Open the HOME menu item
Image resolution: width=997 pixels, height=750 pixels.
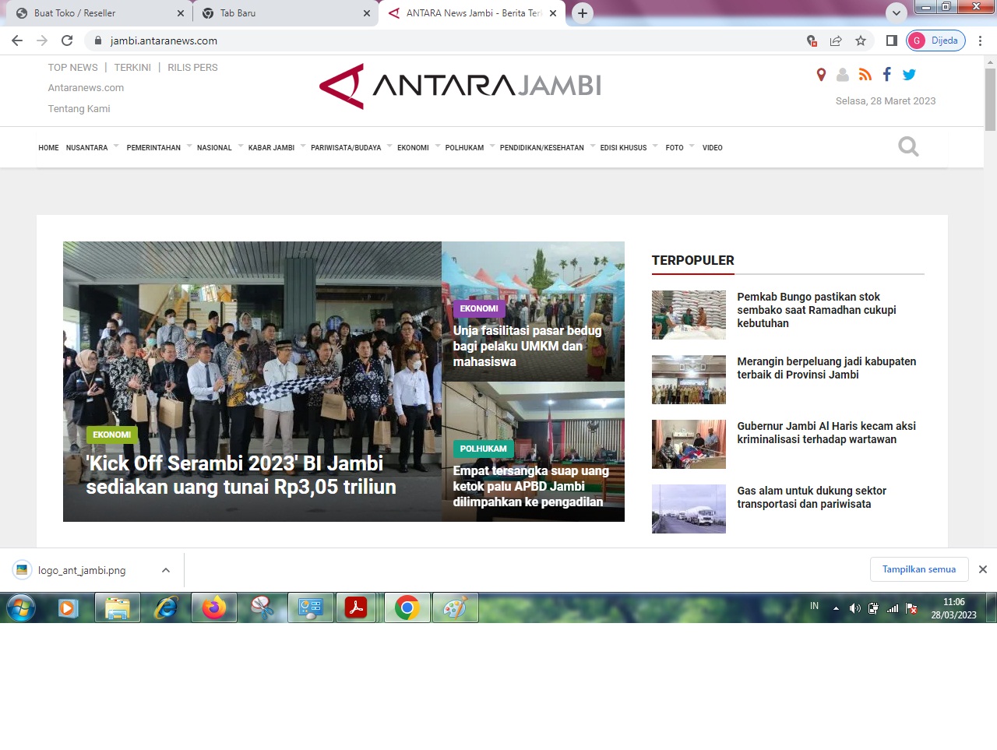pos(48,147)
